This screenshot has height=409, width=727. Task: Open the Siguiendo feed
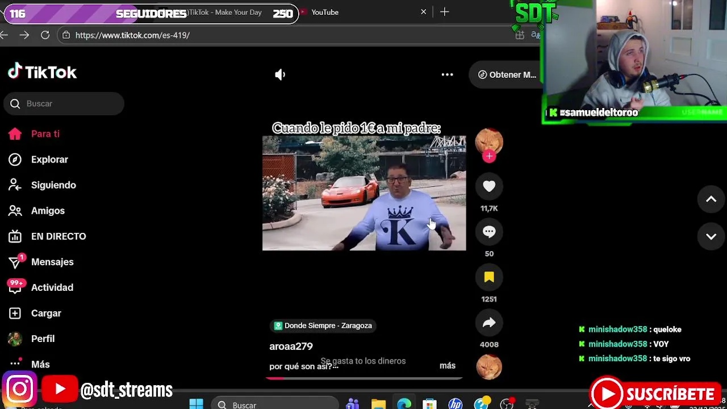click(x=53, y=185)
